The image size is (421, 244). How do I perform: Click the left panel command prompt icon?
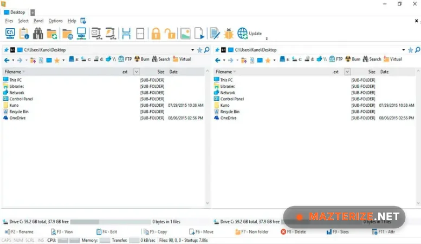tap(12, 50)
